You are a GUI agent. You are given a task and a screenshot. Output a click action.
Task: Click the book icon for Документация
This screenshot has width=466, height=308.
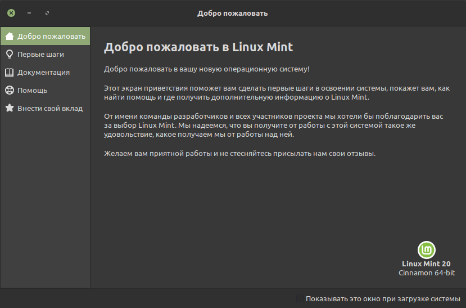point(10,72)
